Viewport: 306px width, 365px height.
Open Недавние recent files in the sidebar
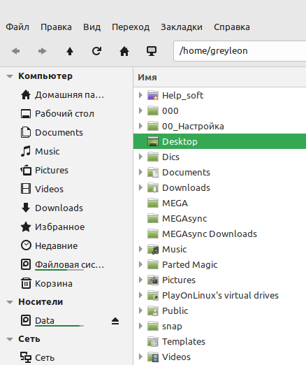56,245
